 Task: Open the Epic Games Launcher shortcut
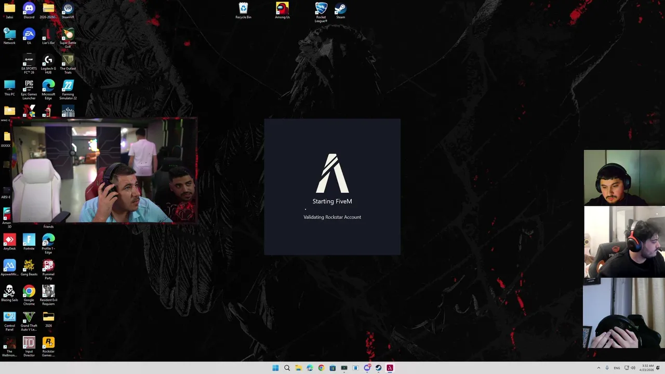[29, 90]
